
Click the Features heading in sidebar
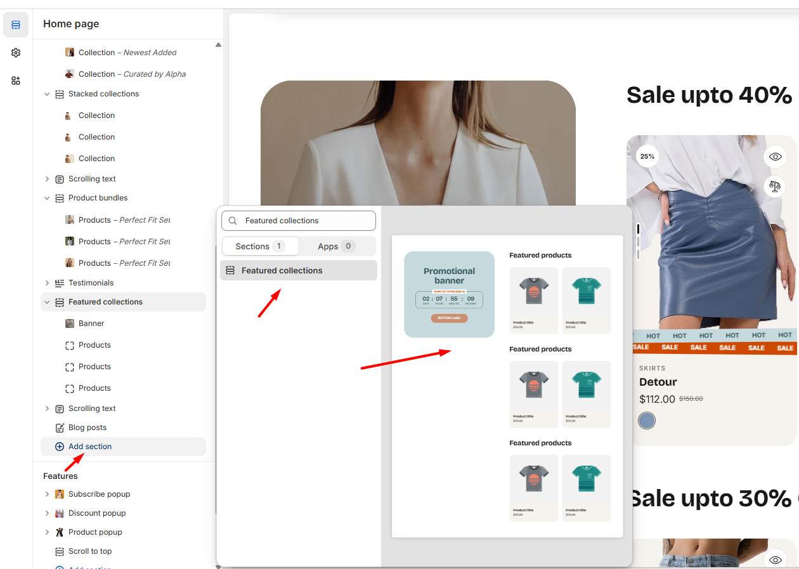tap(60, 476)
